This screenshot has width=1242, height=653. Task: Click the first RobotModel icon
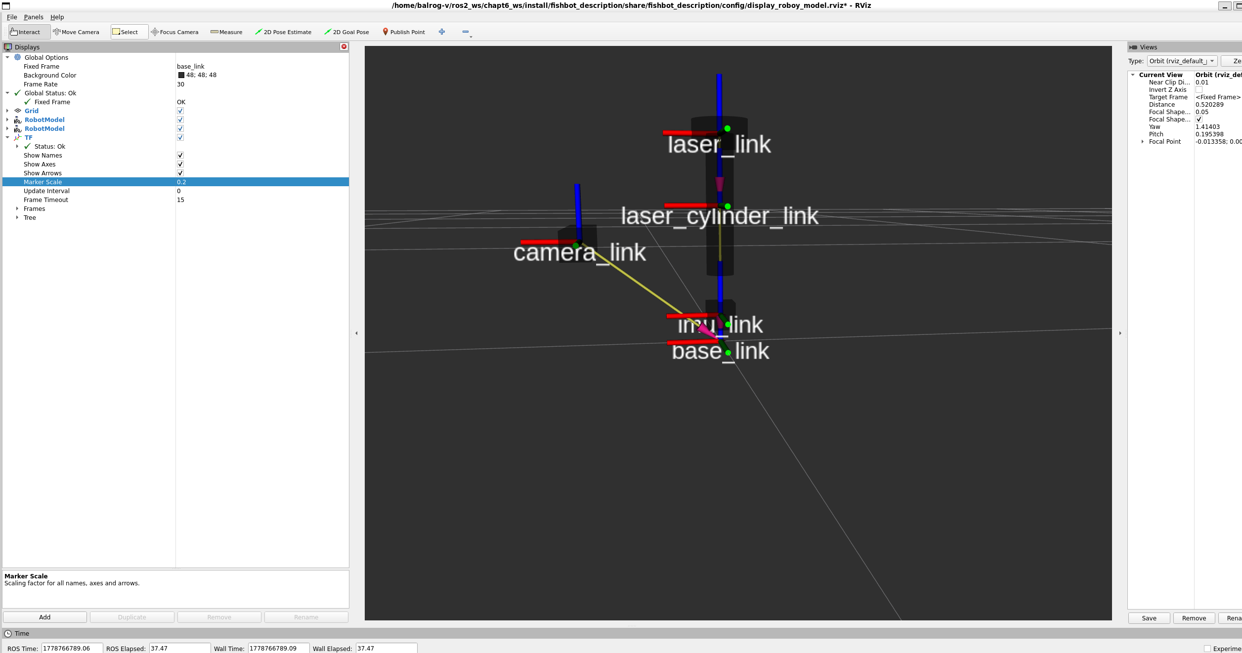coord(18,120)
